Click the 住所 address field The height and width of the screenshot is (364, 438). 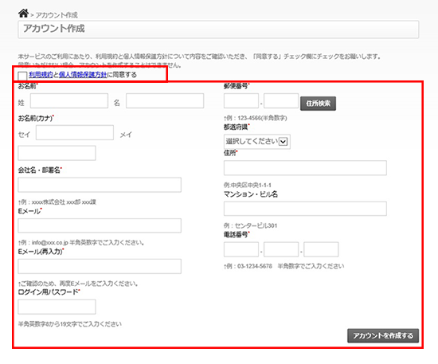305,168
